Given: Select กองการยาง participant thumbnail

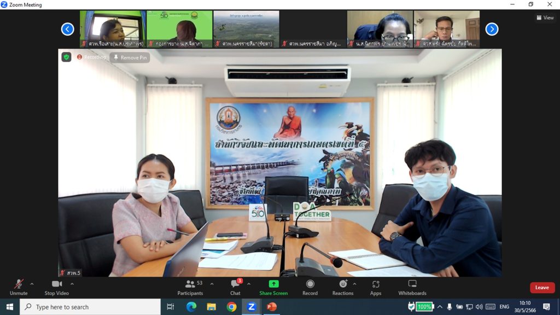Looking at the screenshot, I should [x=179, y=29].
